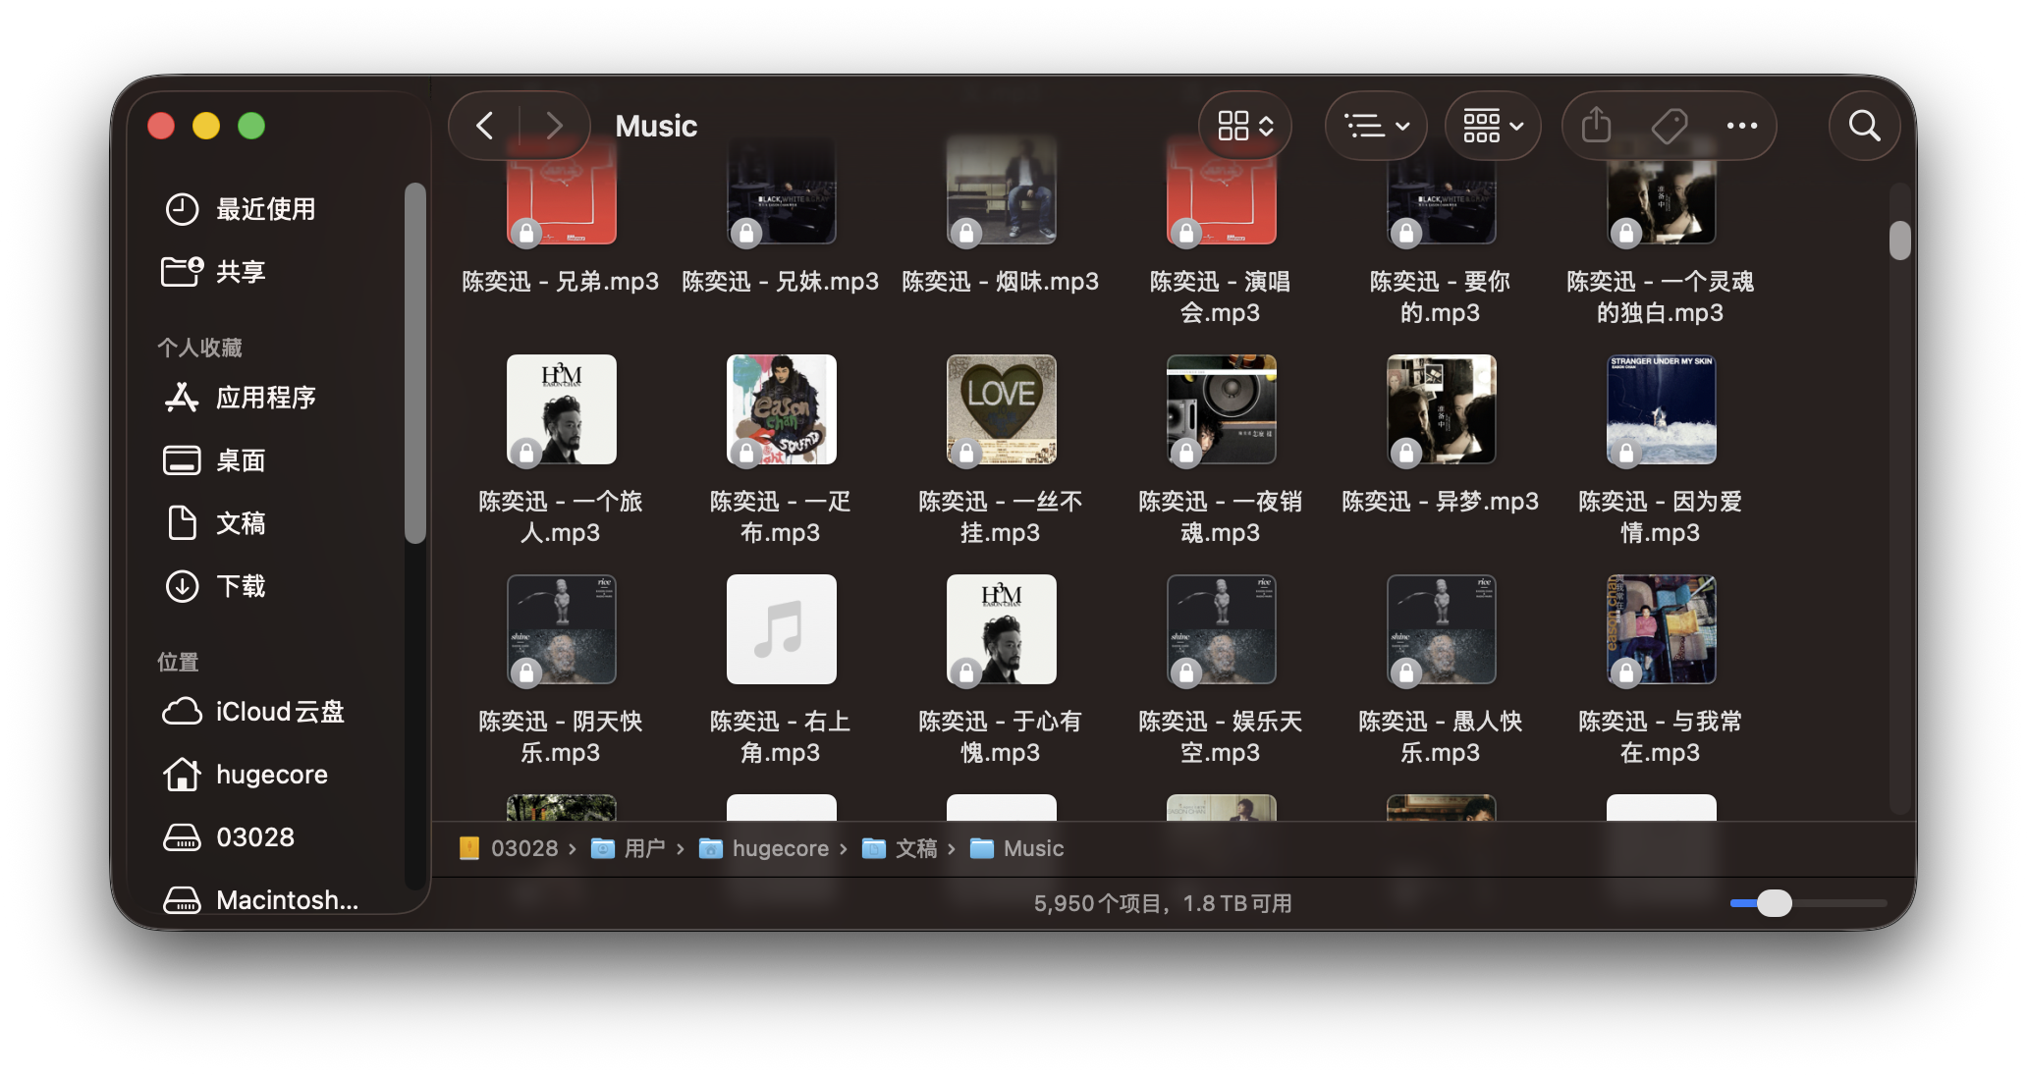Click 文稿 folder in path bar

(x=915, y=848)
